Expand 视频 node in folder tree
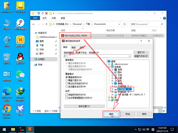 [112, 70]
